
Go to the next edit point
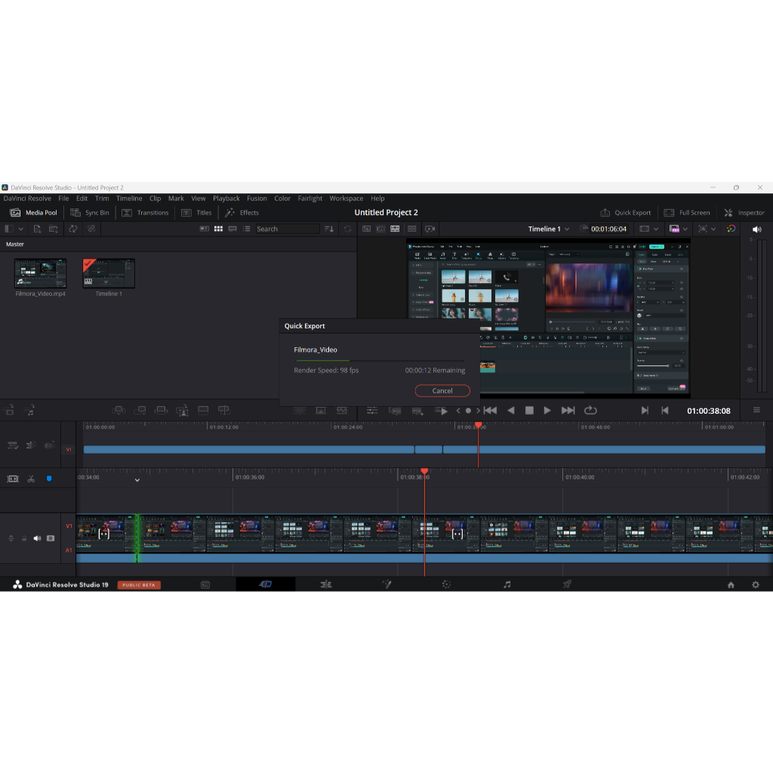645,410
